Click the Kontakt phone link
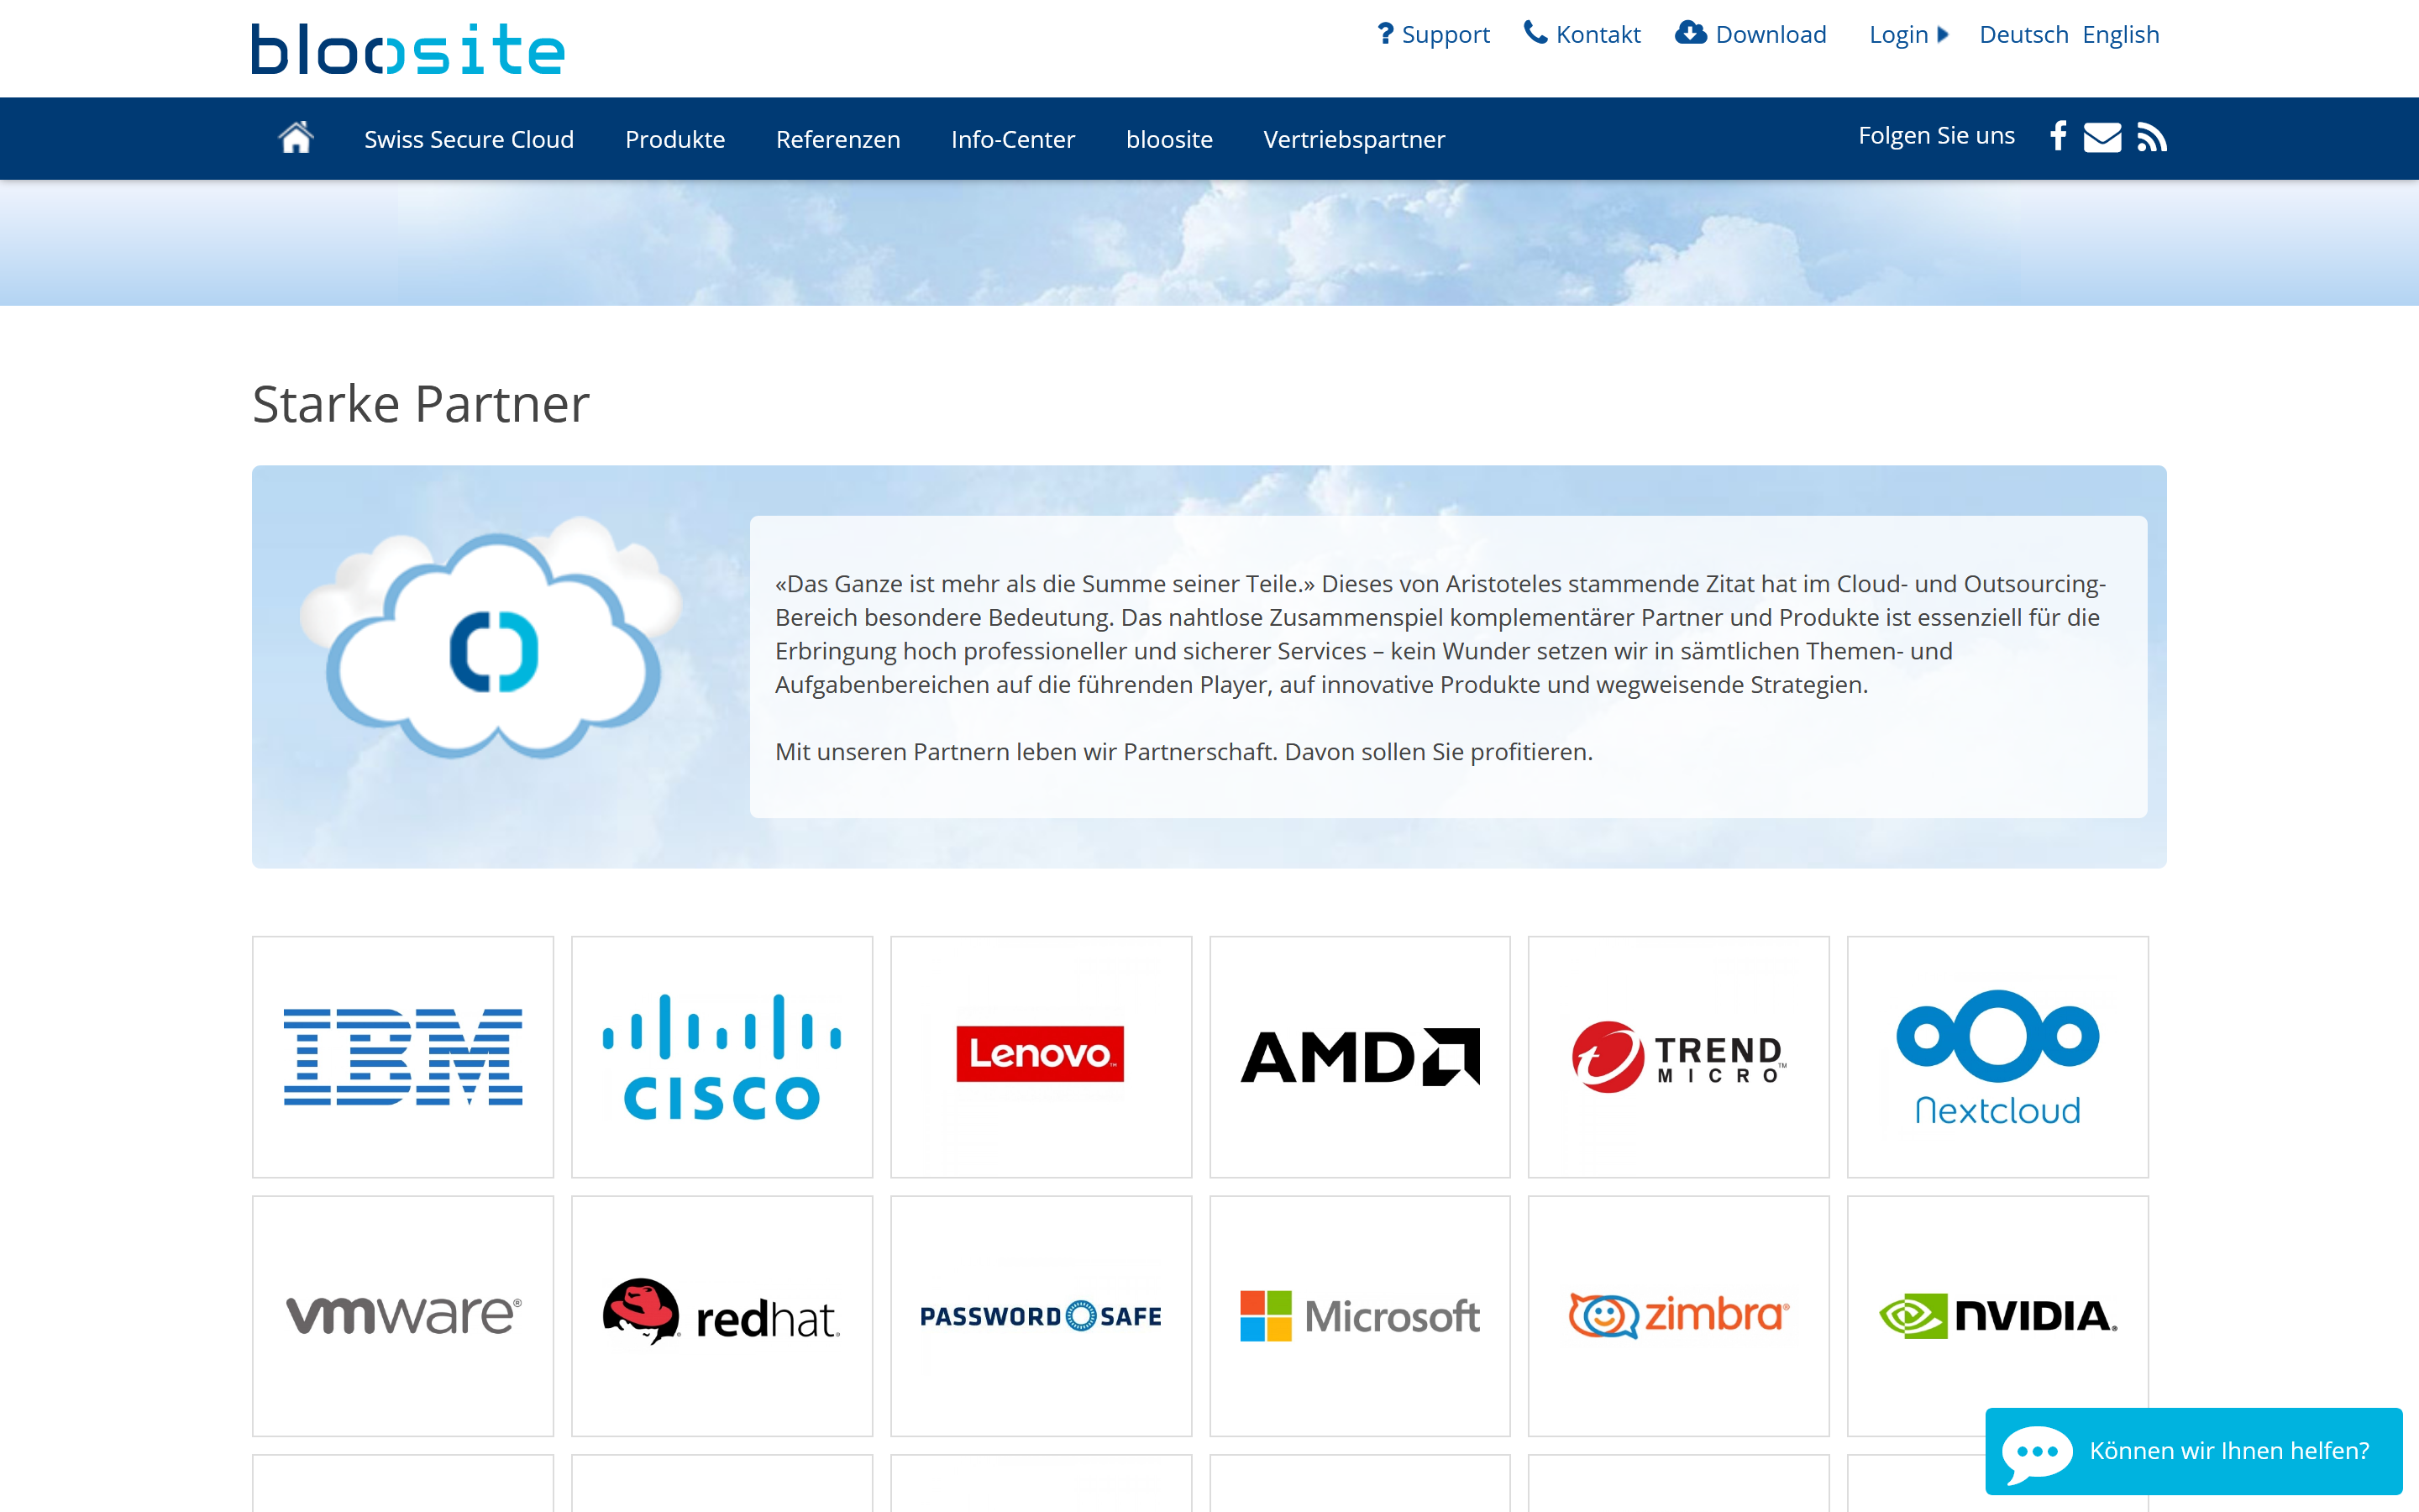2419x1512 pixels. coord(1582,35)
